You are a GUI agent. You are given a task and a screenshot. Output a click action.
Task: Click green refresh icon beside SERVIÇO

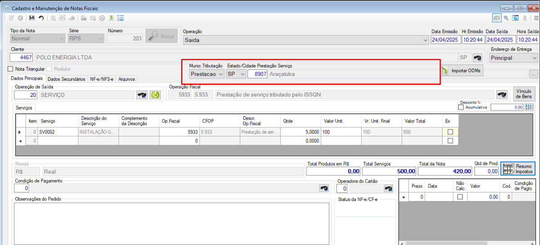[155, 95]
